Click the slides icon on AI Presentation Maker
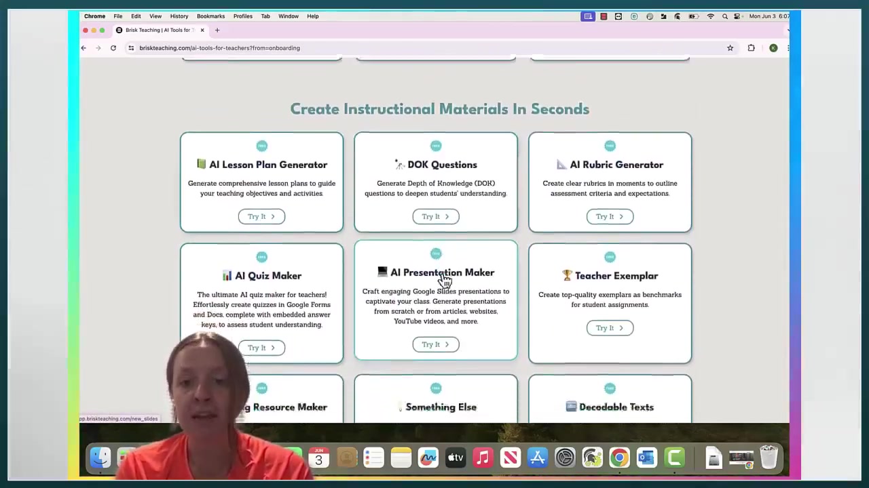This screenshot has height=488, width=869. point(382,272)
